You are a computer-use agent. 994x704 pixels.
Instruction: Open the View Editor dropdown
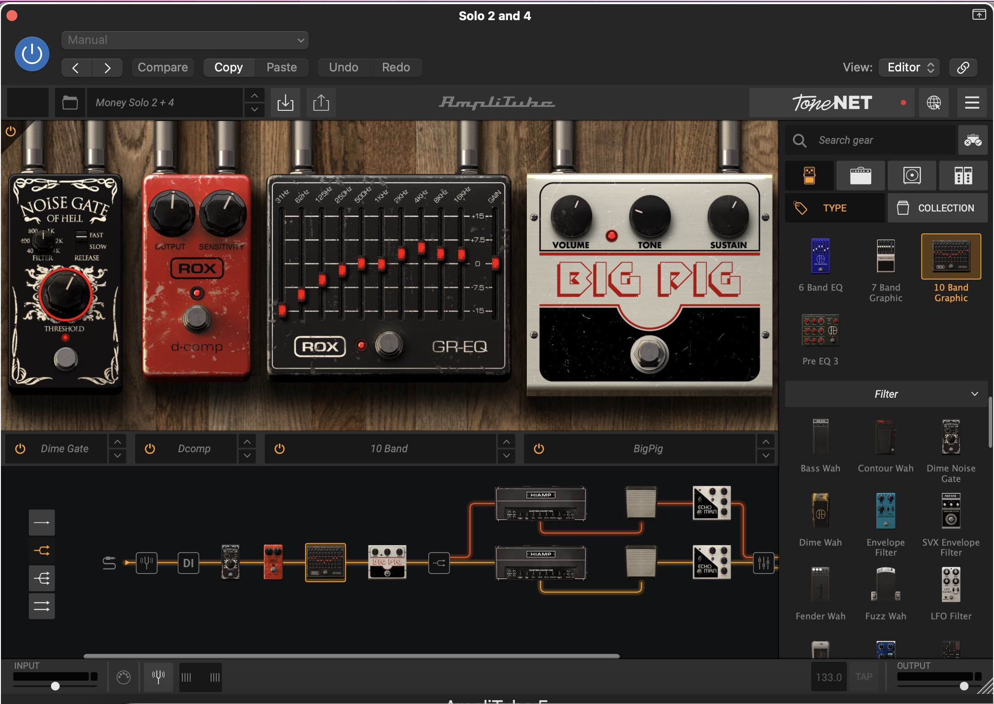pos(909,68)
